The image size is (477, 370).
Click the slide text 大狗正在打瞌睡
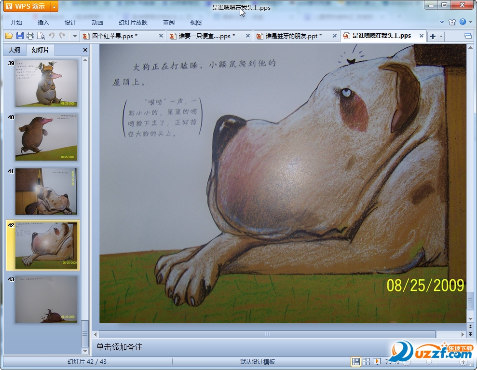click(x=165, y=66)
